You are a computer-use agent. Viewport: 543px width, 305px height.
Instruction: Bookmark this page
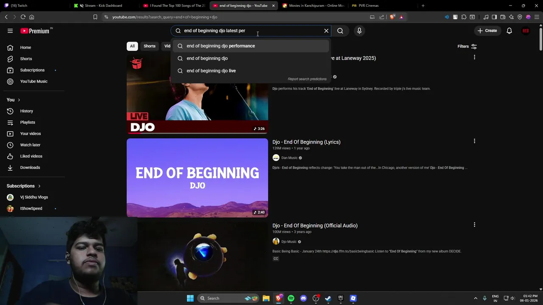[95, 17]
